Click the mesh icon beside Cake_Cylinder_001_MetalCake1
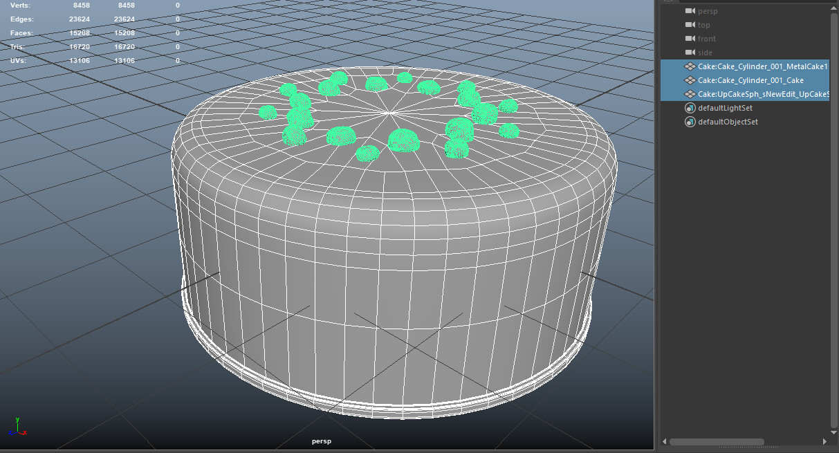Image resolution: width=839 pixels, height=453 pixels. (690, 66)
